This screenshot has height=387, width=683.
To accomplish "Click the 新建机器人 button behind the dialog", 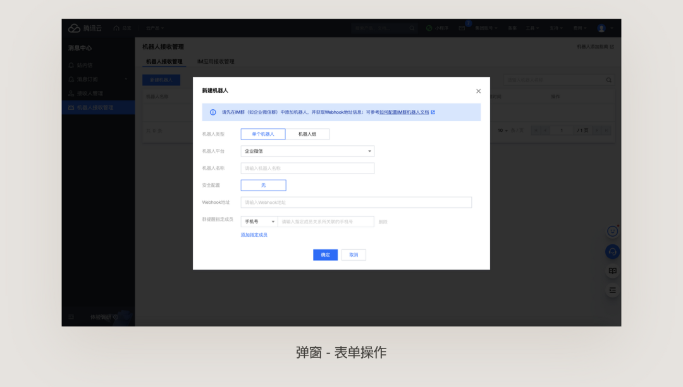I will [x=161, y=80].
